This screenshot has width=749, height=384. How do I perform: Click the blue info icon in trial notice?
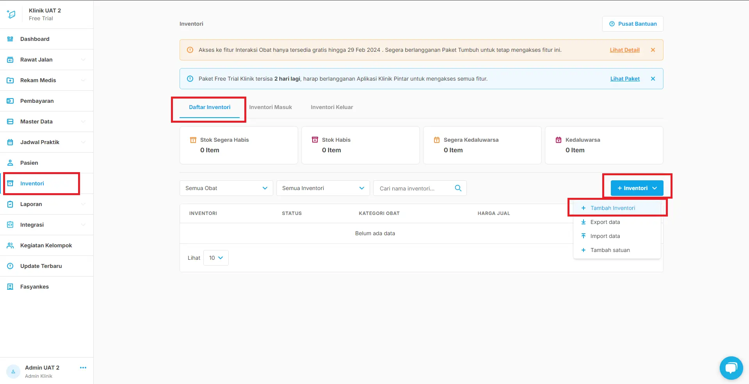coord(190,79)
